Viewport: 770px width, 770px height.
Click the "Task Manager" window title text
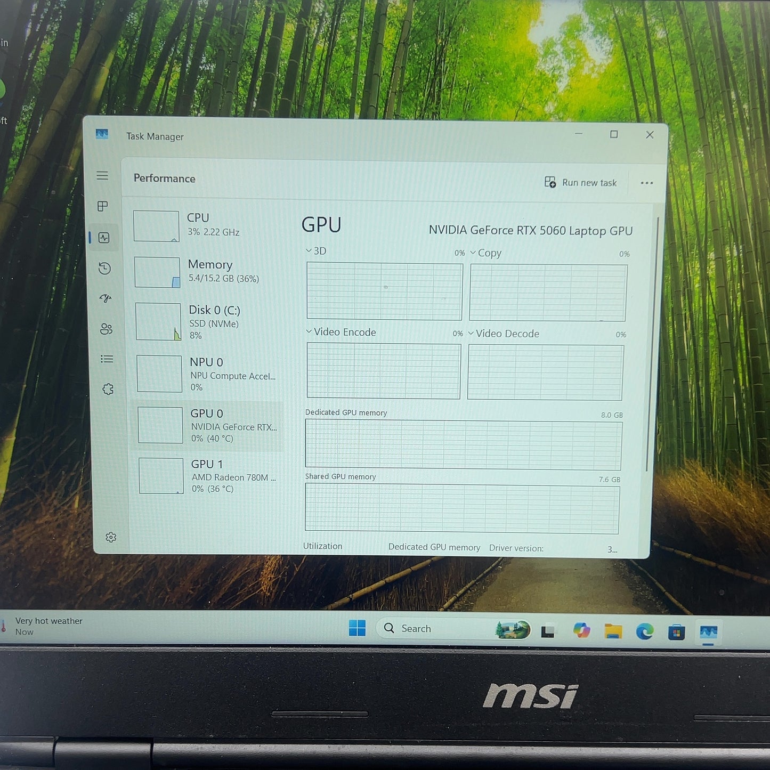(x=155, y=136)
